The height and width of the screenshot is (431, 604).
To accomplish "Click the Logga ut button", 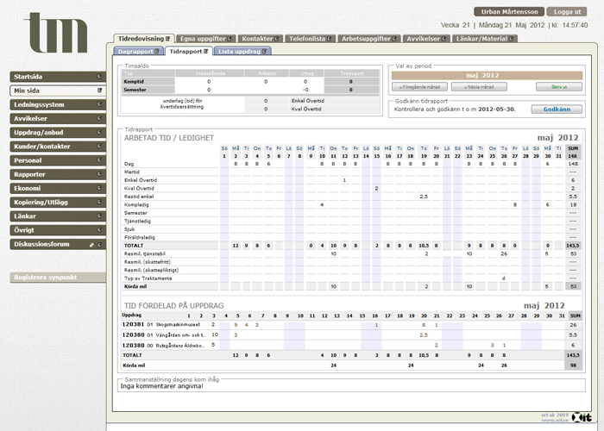I will (x=567, y=12).
